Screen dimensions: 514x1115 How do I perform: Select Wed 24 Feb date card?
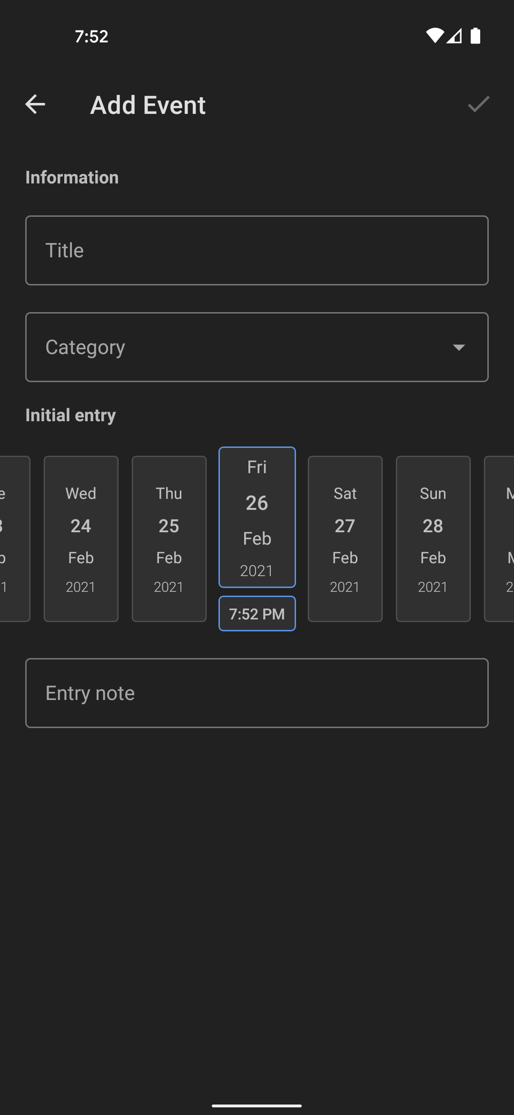(x=81, y=539)
